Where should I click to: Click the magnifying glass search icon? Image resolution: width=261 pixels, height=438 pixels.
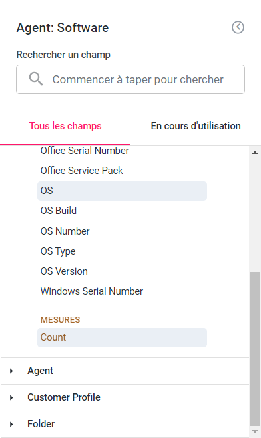point(36,79)
